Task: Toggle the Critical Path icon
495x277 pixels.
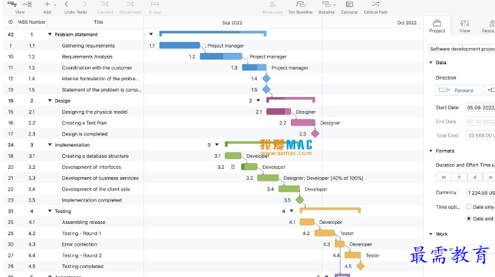Action: click(375, 4)
